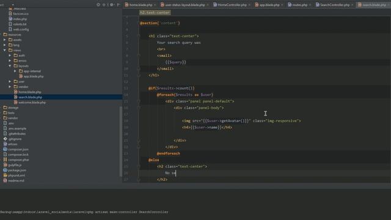Select the resources folder
Screen dimensions: 391x220
coord(15,35)
